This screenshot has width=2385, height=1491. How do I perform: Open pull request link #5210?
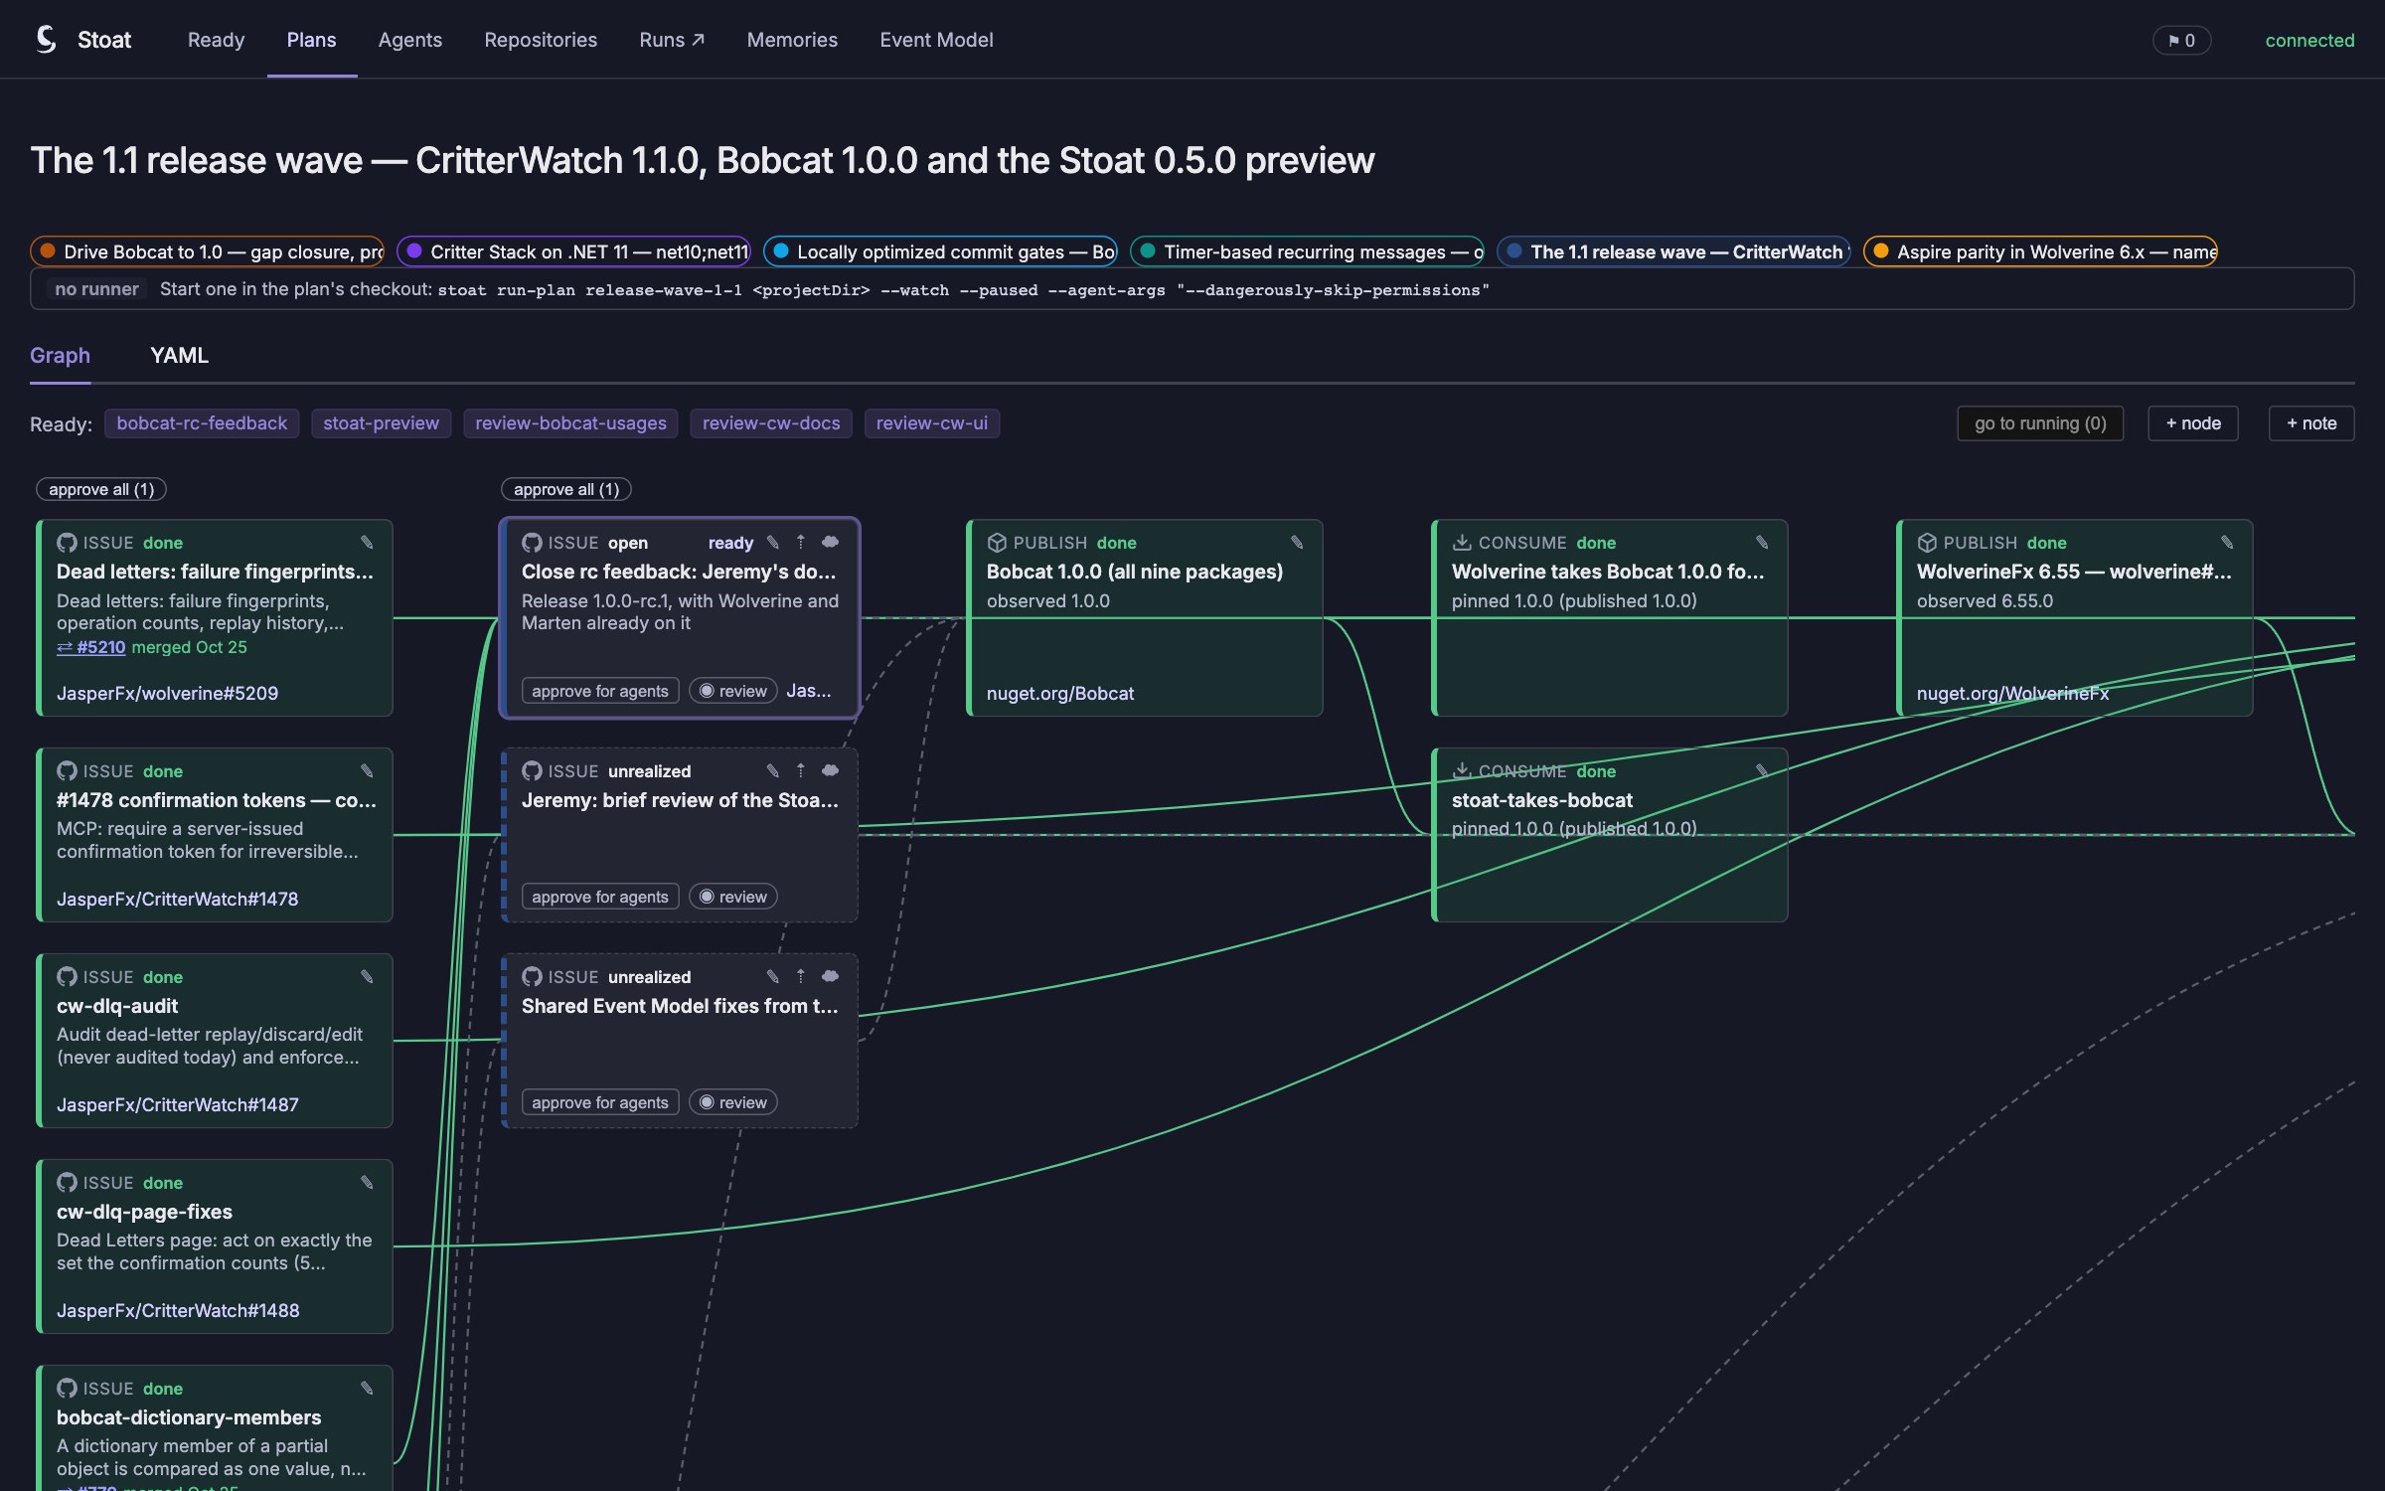click(91, 647)
